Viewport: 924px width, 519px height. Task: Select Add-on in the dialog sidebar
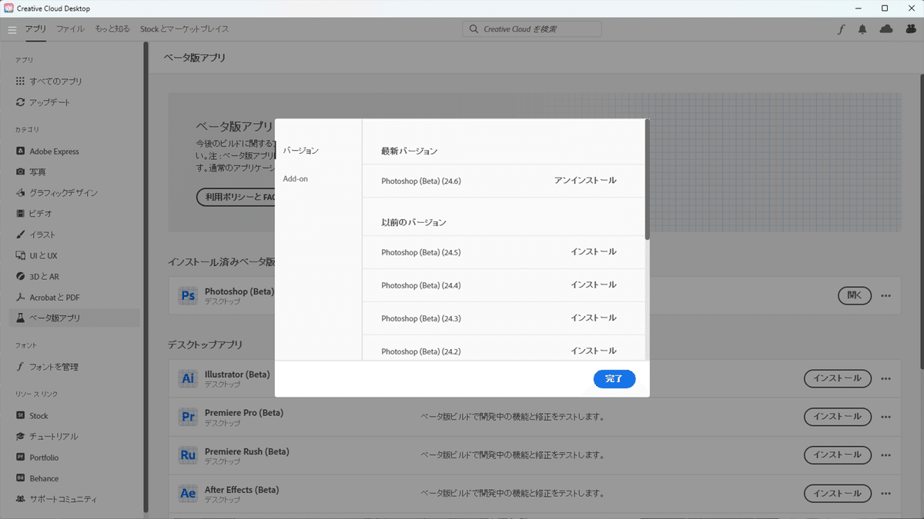[296, 179]
